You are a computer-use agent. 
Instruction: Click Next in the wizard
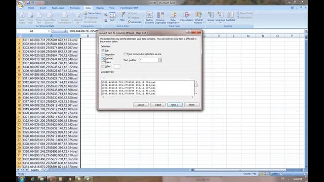tap(175, 105)
